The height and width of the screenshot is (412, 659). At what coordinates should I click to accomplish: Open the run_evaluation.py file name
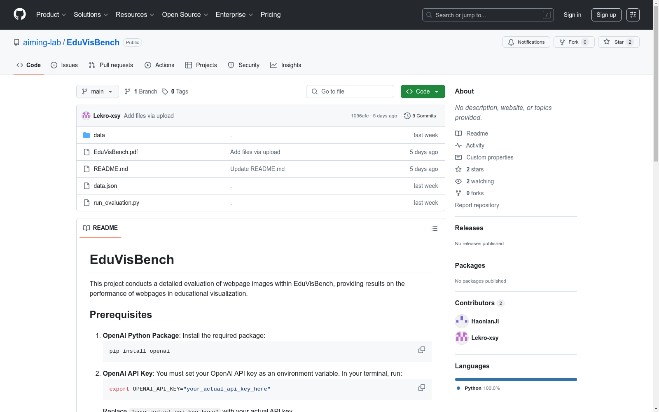pyautogui.click(x=117, y=203)
